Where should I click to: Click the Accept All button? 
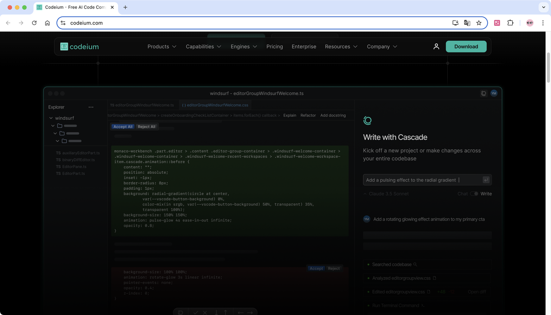click(123, 127)
